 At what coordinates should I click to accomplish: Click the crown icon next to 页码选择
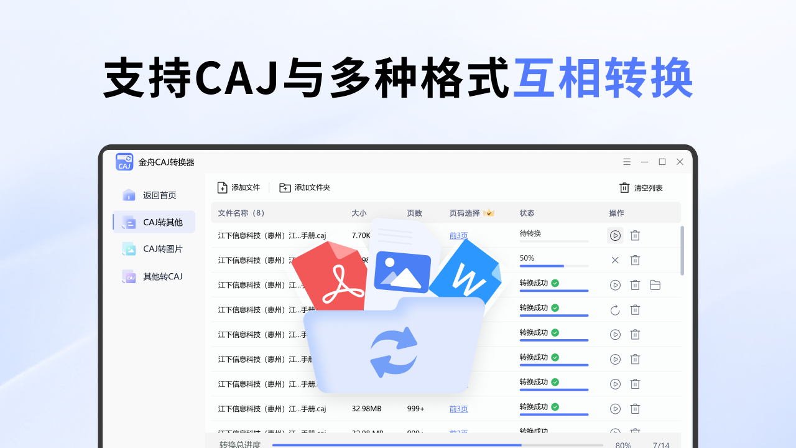pos(489,212)
